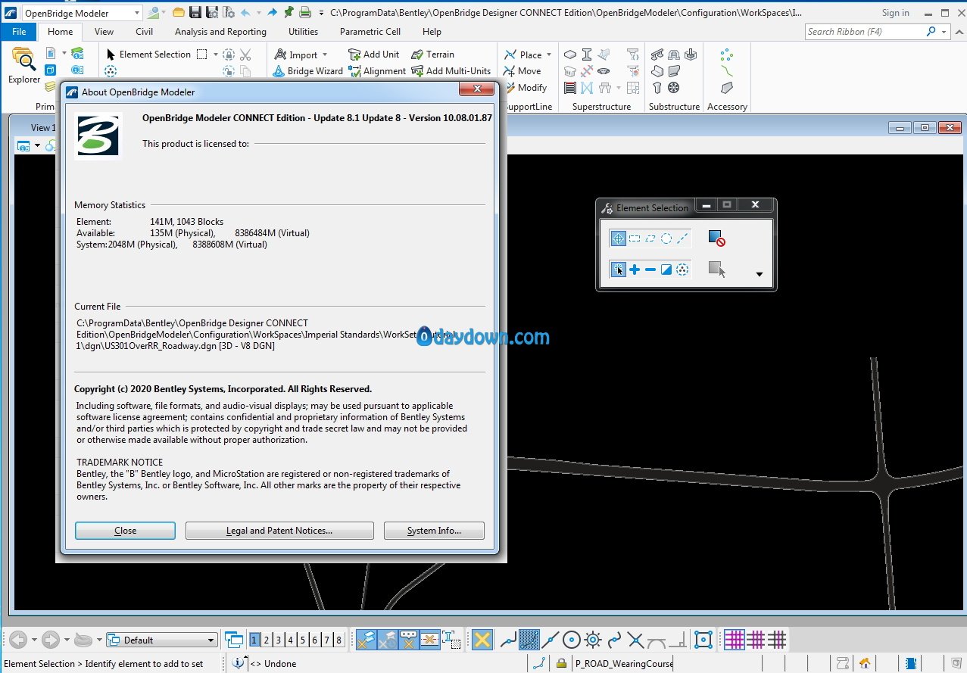Click the save icon in the quick access toolbar
Image resolution: width=967 pixels, height=673 pixels.
pyautogui.click(x=195, y=12)
